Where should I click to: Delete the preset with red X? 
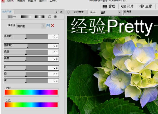[x=52, y=26]
